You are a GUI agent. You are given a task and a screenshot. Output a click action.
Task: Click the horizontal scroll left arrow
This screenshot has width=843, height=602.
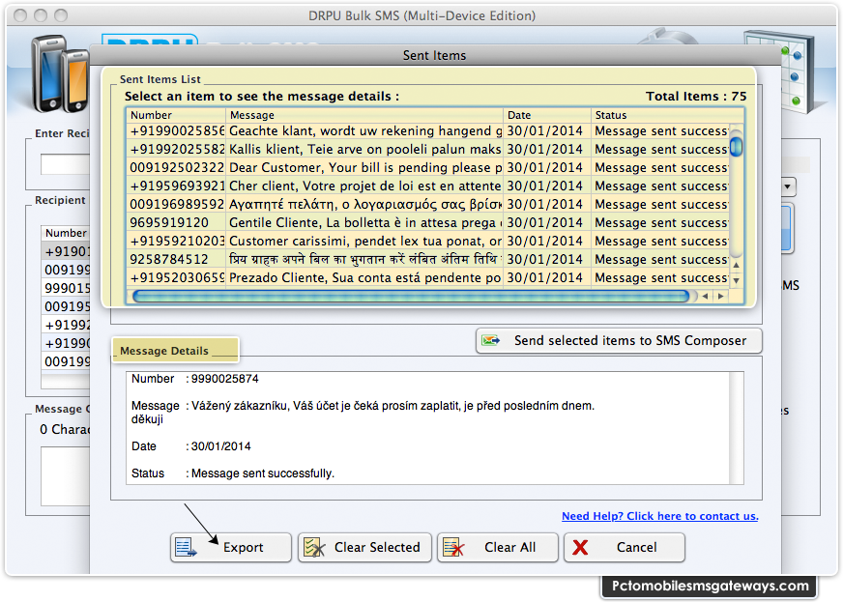[705, 296]
